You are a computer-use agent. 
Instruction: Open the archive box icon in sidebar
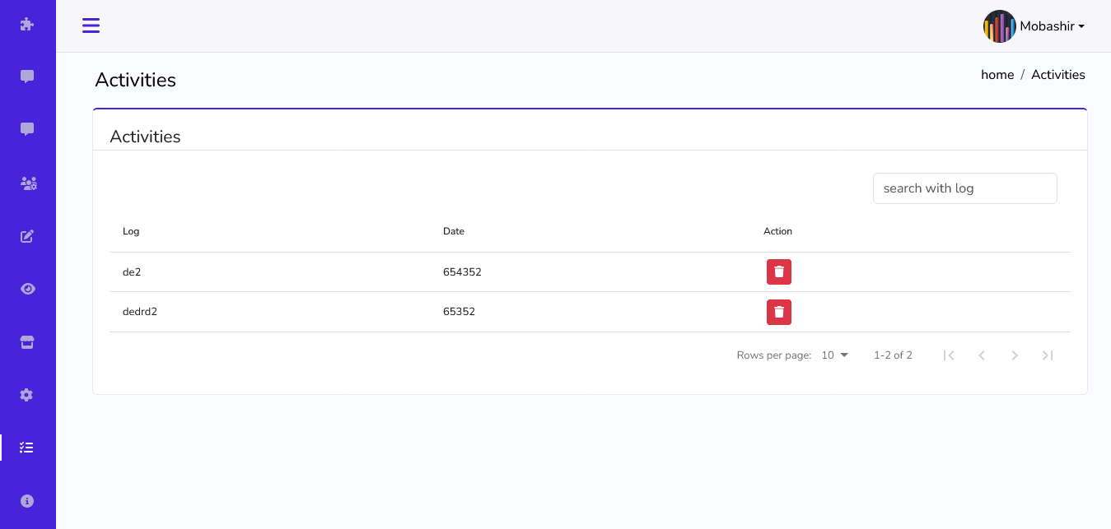(x=27, y=341)
